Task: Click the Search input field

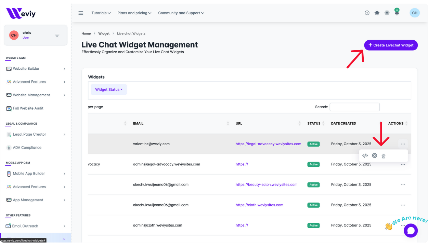Action: point(354,107)
